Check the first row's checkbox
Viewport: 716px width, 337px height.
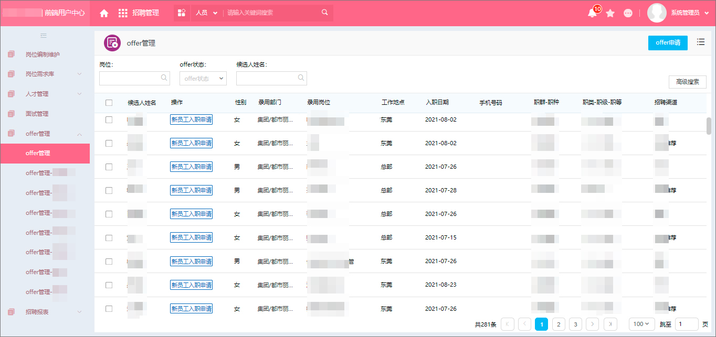pyautogui.click(x=109, y=119)
